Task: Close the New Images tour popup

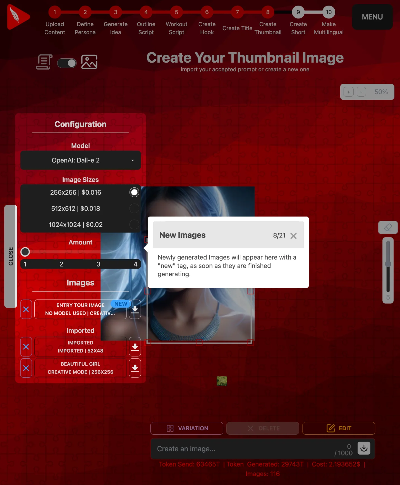Action: 293,236
